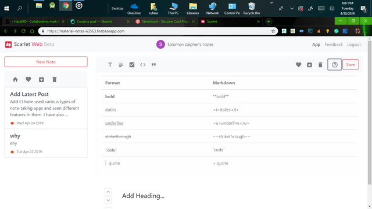372x209 pixels.
Task: Click the '> quote' markdown cell
Action: tap(221, 163)
